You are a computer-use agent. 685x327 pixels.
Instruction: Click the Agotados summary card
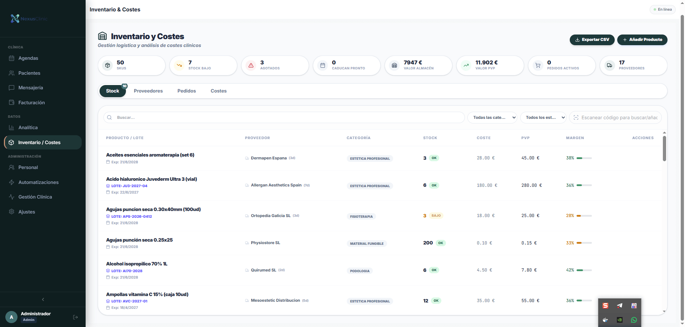click(275, 65)
